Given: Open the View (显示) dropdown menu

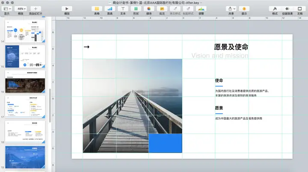Looking at the screenshot, I should point(6,9).
